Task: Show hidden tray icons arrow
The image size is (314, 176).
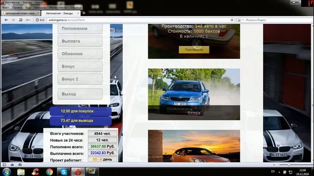Action: (279, 172)
